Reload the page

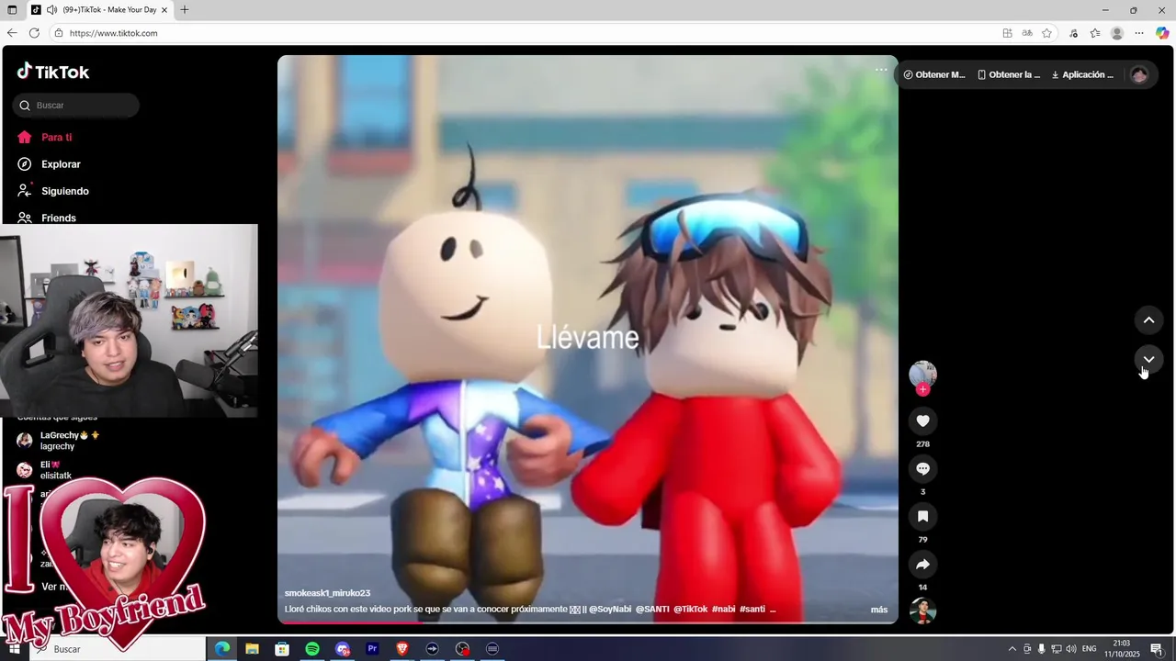pos(34,33)
